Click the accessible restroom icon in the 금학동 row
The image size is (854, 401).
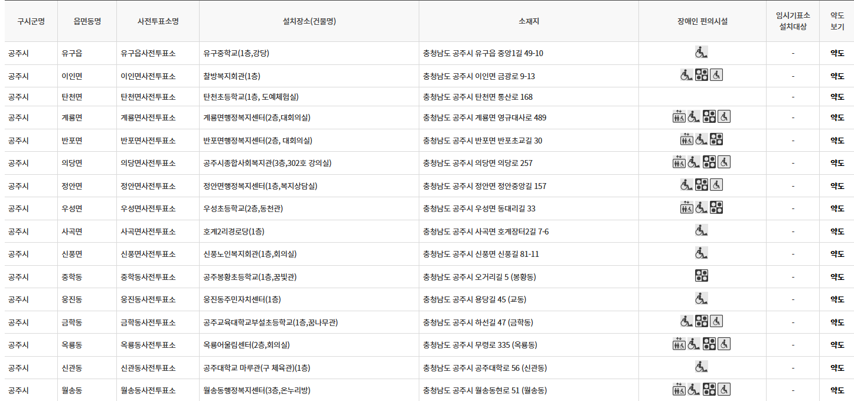point(715,321)
